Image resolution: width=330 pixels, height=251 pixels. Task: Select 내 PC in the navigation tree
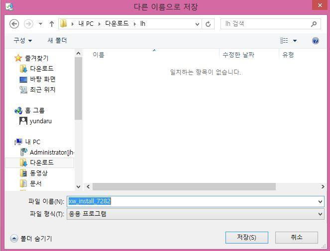(x=33, y=142)
